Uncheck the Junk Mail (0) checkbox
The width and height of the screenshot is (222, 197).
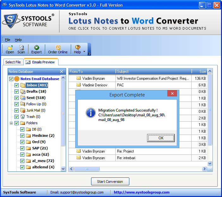[x=16, y=110]
